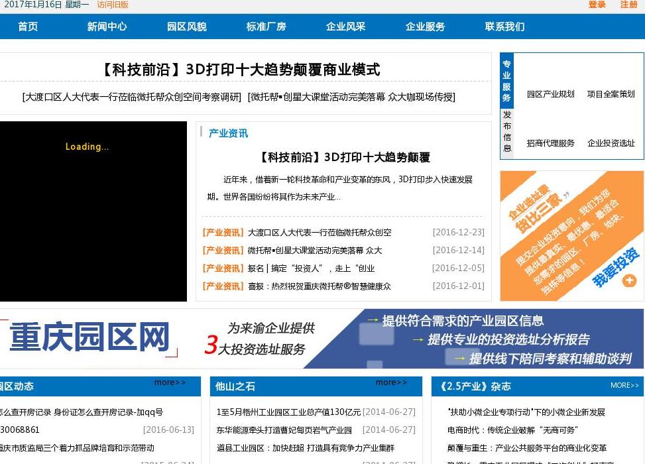Image resolution: width=645 pixels, height=464 pixels.
Task: Open article 颠覆与重生：产业公共服务平台
Action: pyautogui.click(x=527, y=448)
